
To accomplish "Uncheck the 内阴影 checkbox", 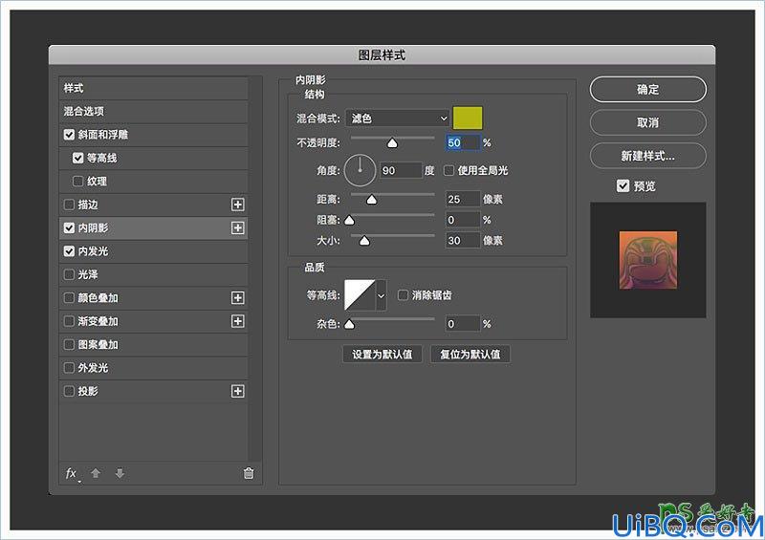I will coord(69,227).
